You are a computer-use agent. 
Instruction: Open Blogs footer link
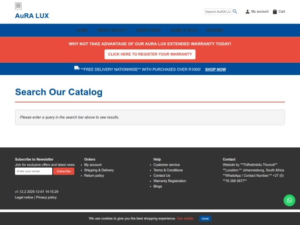point(158,186)
